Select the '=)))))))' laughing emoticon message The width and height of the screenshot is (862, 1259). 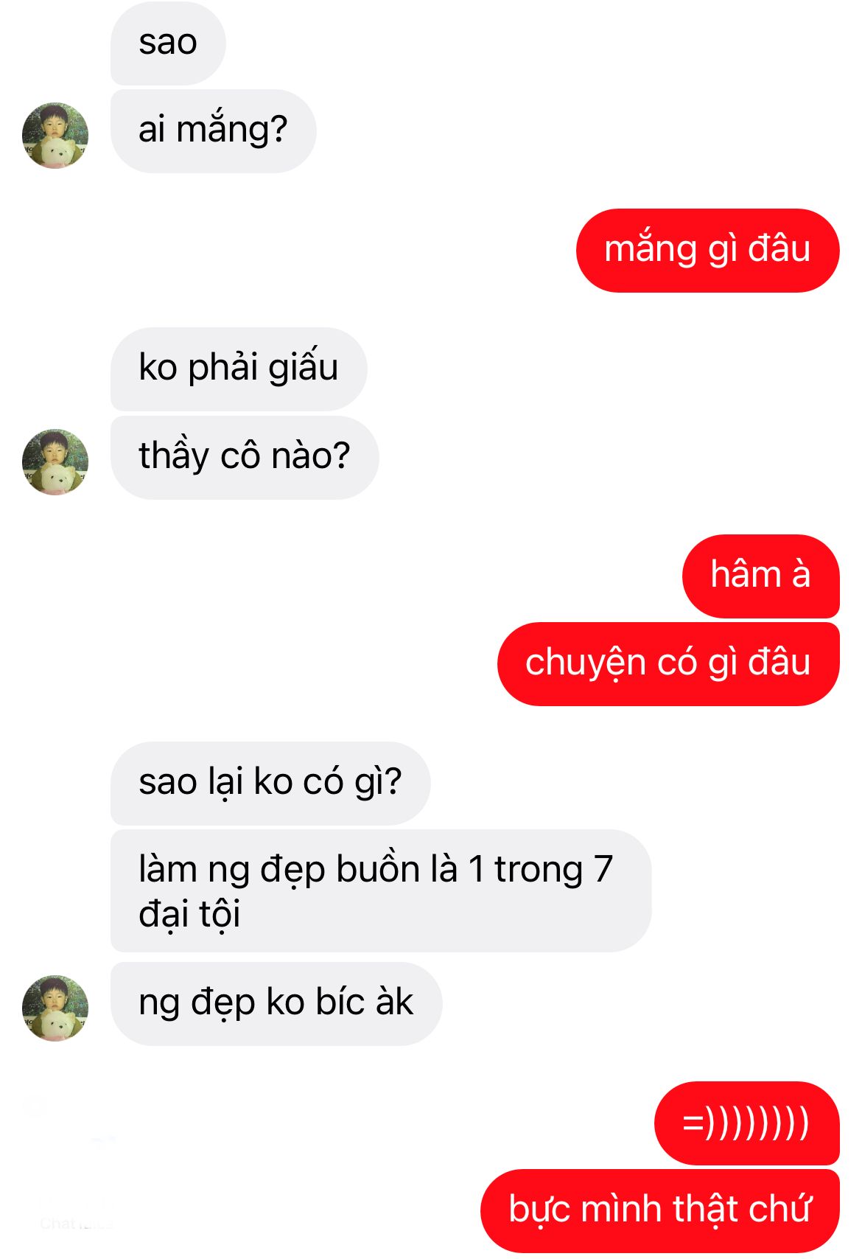[x=746, y=1123]
